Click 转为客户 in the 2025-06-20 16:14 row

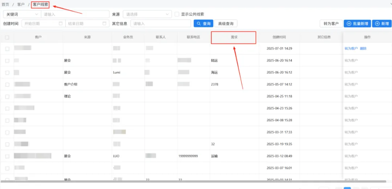(351, 60)
